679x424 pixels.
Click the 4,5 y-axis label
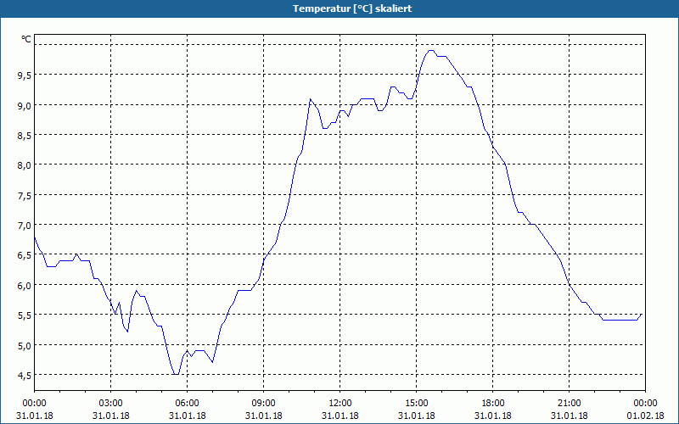pos(24,376)
